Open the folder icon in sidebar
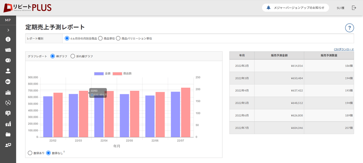This screenshot has width=363, height=163. pos(8,134)
